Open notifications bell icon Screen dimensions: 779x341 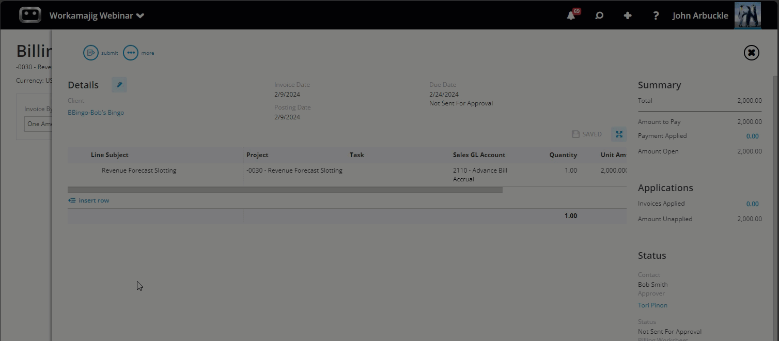[571, 16]
